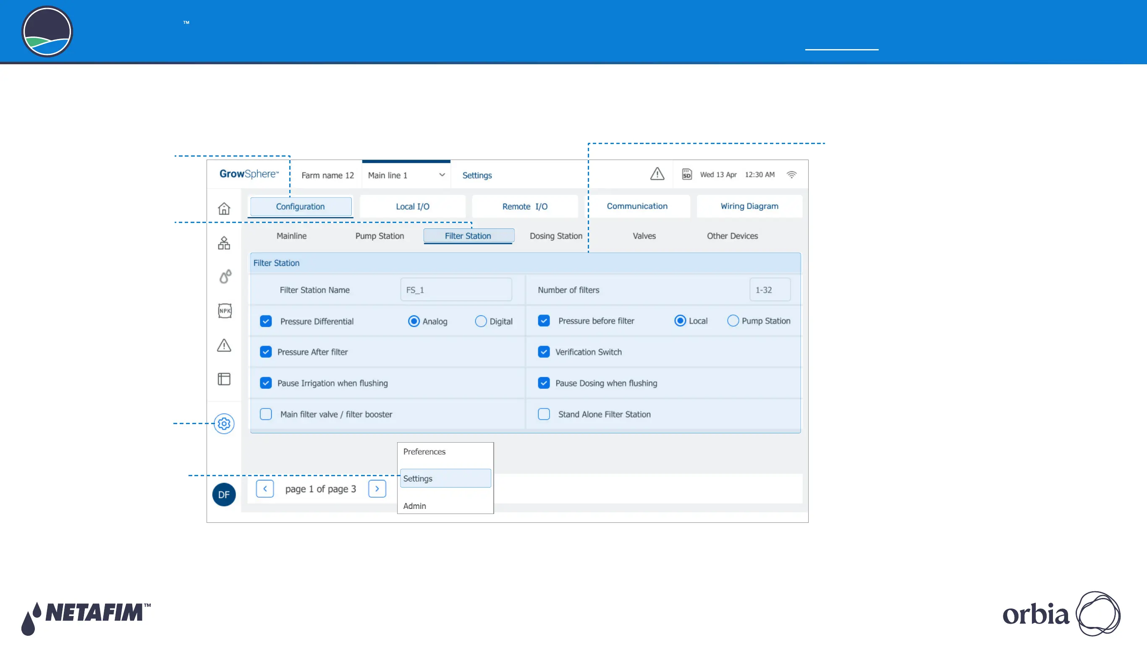Viewport: 1147px width, 645px height.
Task: Open the Wiring Diagram tab
Action: click(749, 206)
